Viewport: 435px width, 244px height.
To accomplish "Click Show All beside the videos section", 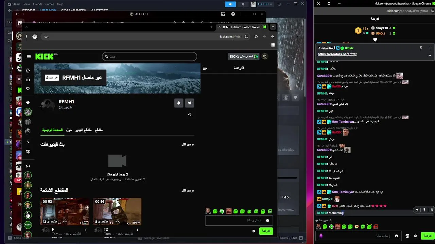I will pos(188,144).
